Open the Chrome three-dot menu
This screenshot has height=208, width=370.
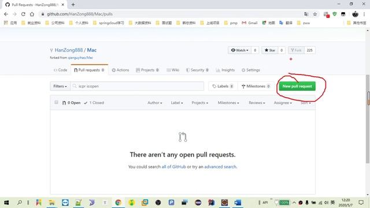point(364,14)
